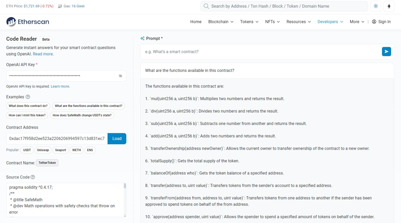Go to the Home menu item

[196, 22]
